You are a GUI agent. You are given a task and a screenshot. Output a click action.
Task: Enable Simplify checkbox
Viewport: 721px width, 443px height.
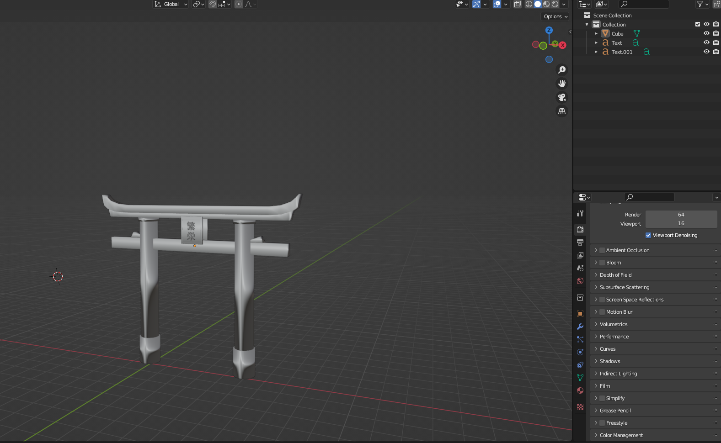602,398
